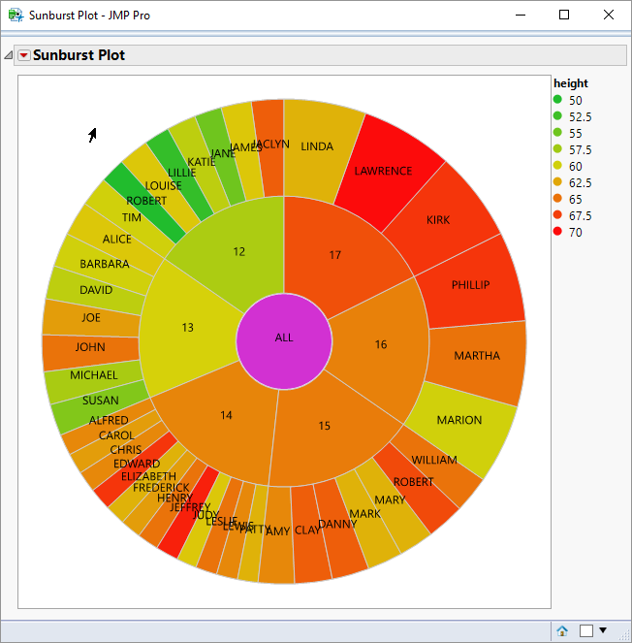Click the SUSAN outer segment
Viewport: 632px width, 643px height.
[101, 402]
